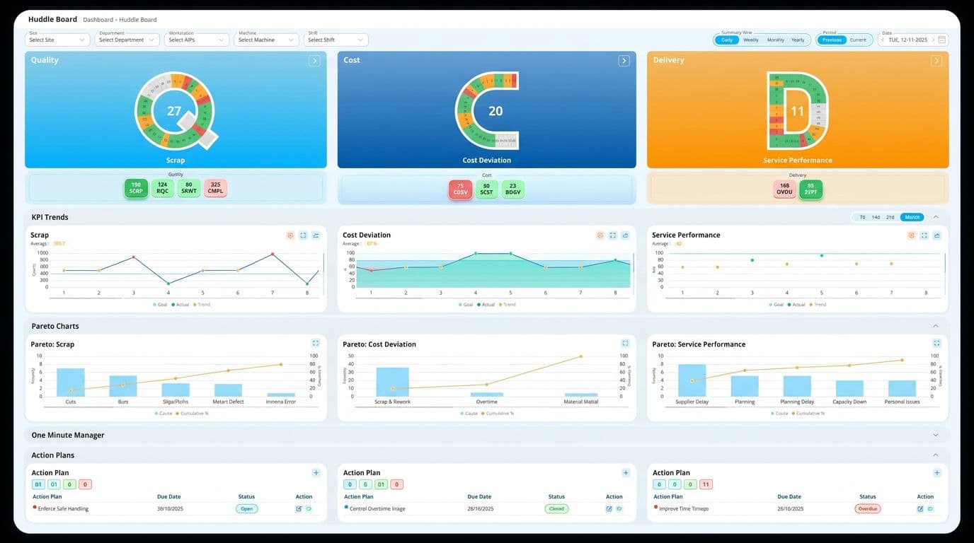Click the C cost calendar graphic showing 20

click(x=487, y=111)
